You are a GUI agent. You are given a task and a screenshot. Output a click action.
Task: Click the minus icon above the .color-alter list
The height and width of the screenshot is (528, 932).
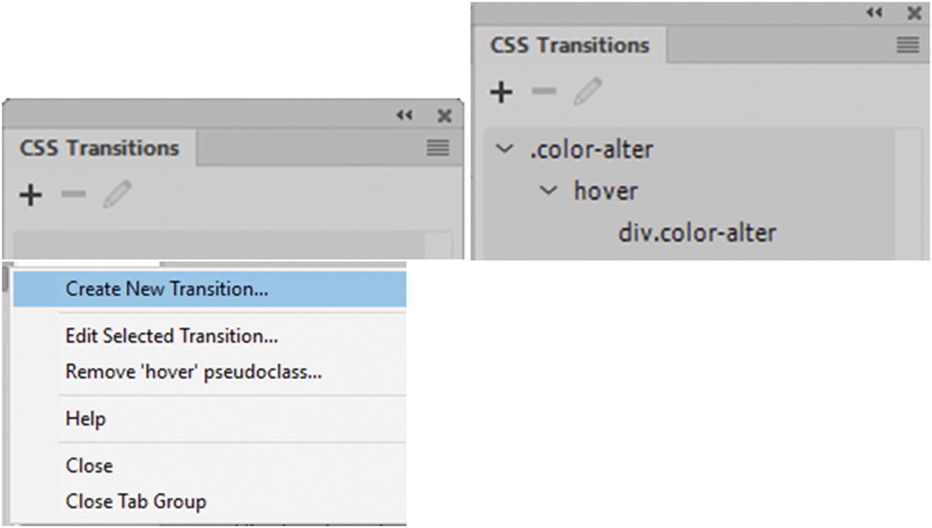(544, 92)
